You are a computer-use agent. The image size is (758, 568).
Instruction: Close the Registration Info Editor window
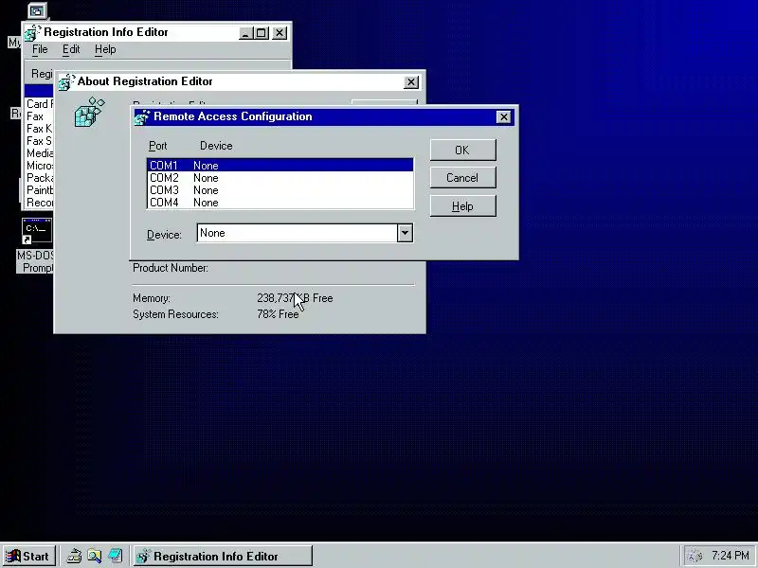[x=280, y=33]
